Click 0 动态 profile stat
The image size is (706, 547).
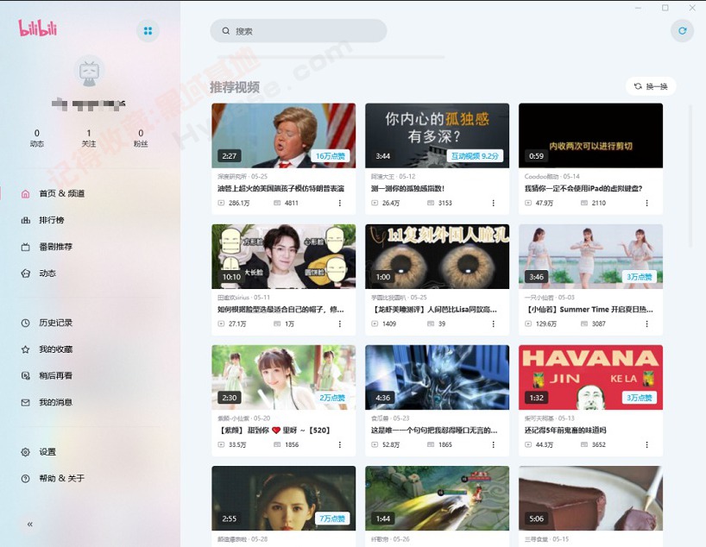(x=37, y=138)
